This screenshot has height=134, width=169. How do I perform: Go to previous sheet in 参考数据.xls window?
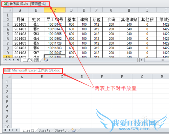point(10,60)
